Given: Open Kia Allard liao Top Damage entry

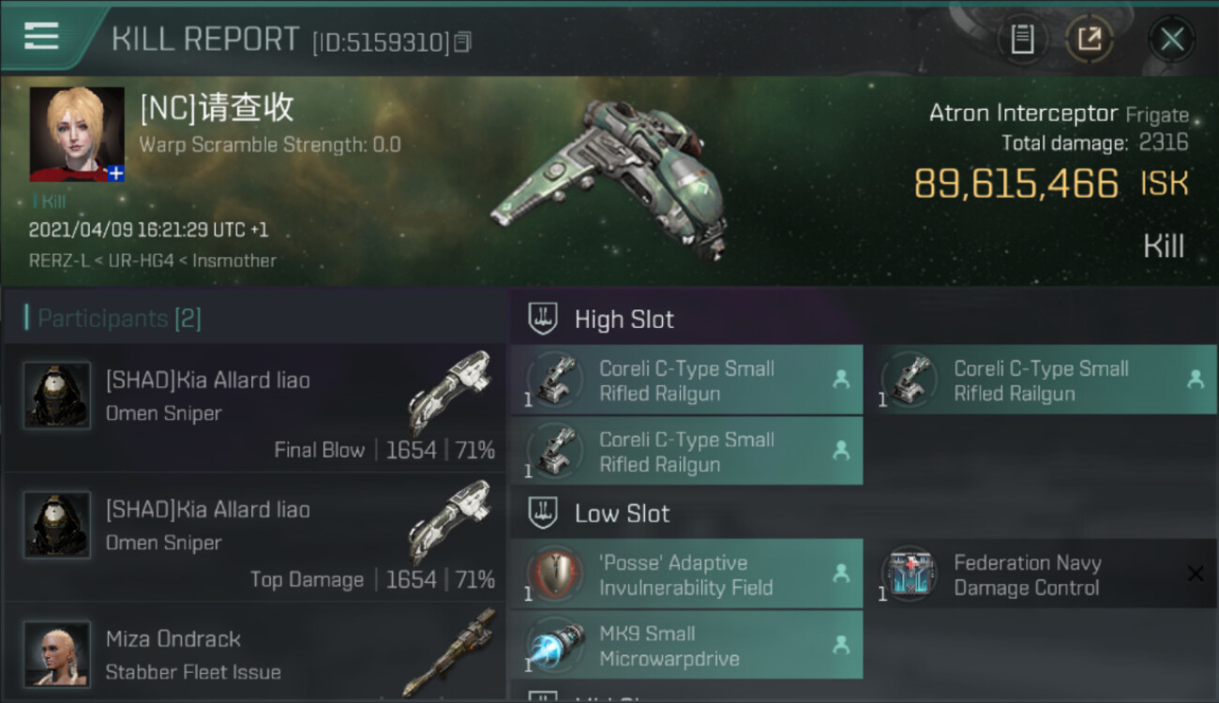Looking at the screenshot, I should pos(254,537).
